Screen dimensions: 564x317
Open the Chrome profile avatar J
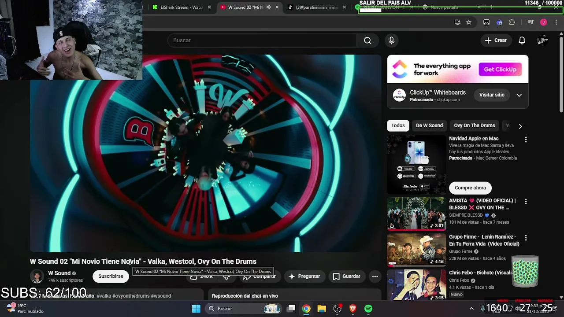click(x=543, y=22)
